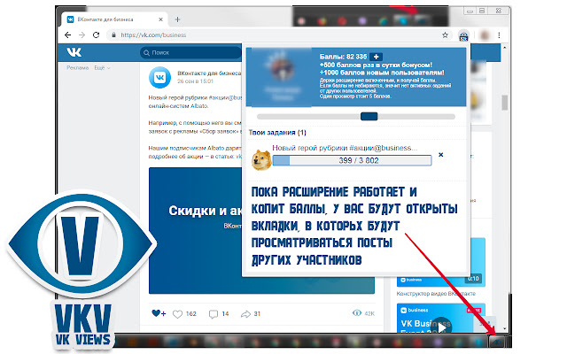Open the VK Views extension icon
The width and height of the screenshot is (567, 354).
pyautogui.click(x=463, y=35)
